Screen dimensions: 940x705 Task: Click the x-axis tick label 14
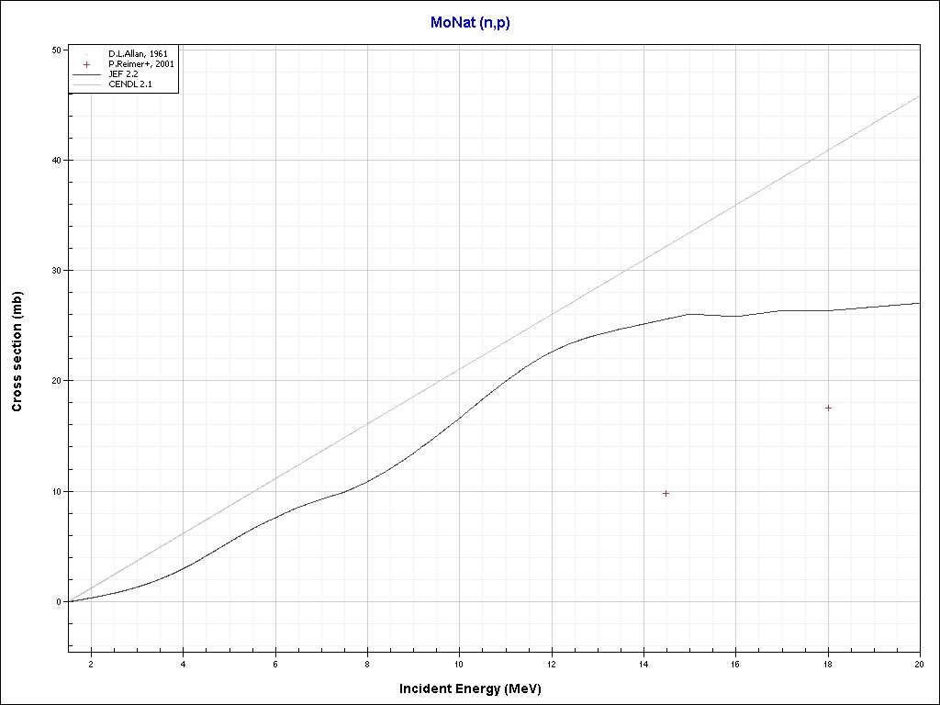[643, 664]
